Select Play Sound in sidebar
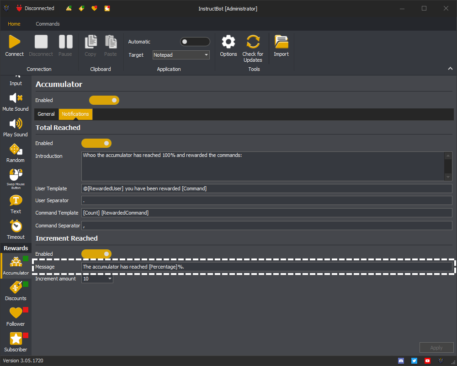457x366 pixels. [16, 128]
